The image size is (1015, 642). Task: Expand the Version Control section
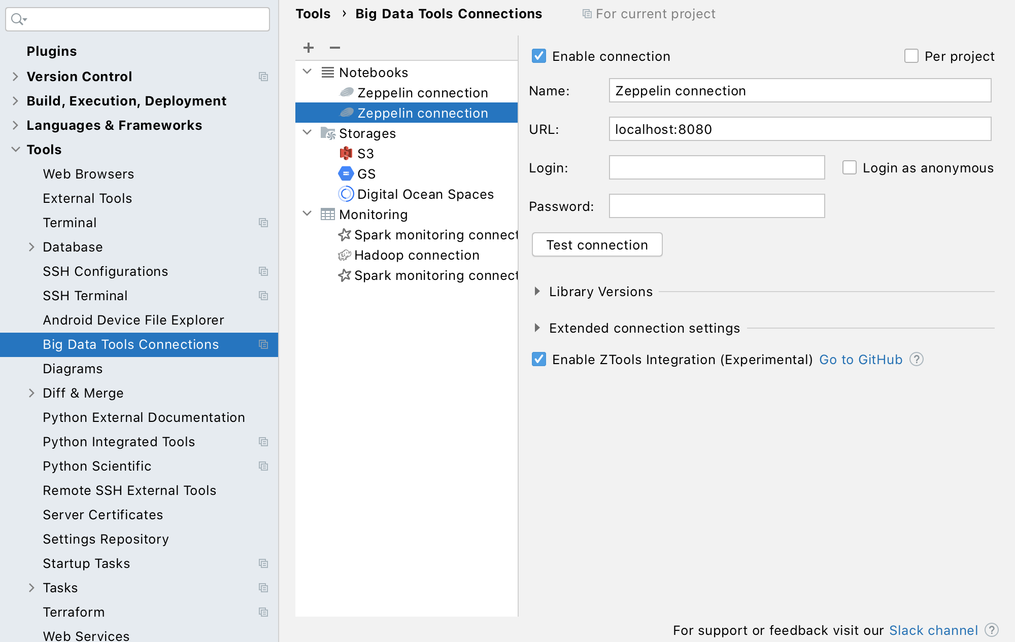[x=15, y=77]
